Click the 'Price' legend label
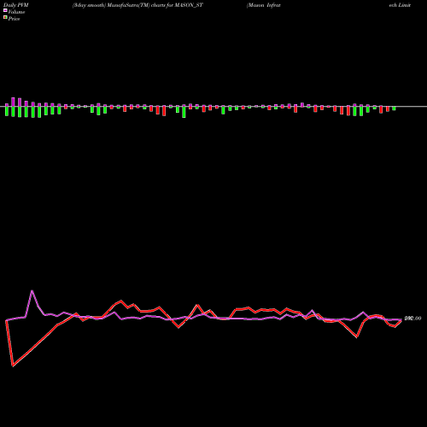This screenshot has width=427, height=427. (14, 19)
